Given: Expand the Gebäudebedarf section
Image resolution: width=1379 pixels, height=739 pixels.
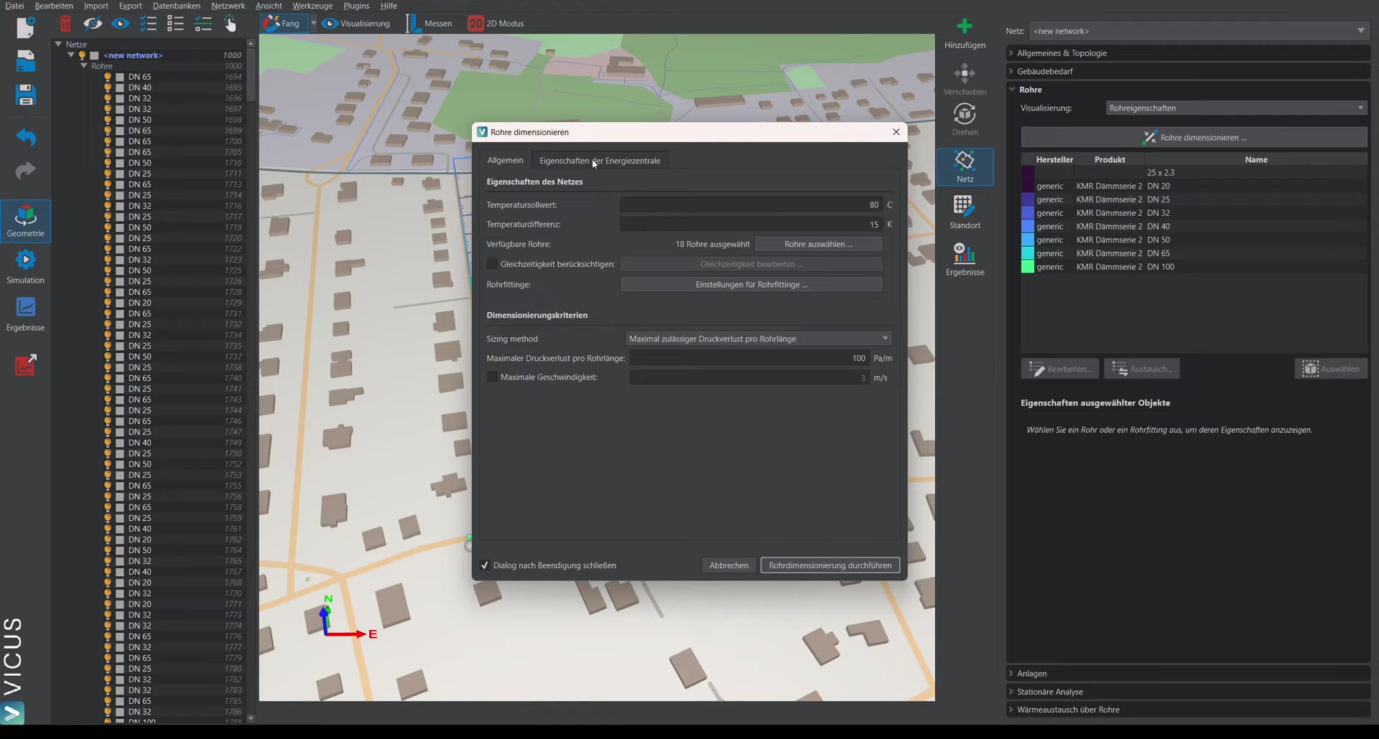Looking at the screenshot, I should pyautogui.click(x=1188, y=71).
